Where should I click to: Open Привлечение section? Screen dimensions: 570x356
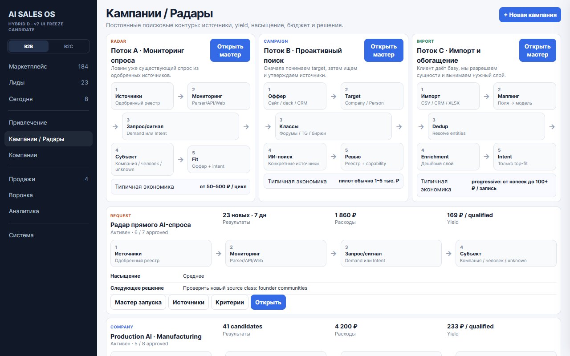tap(49, 122)
